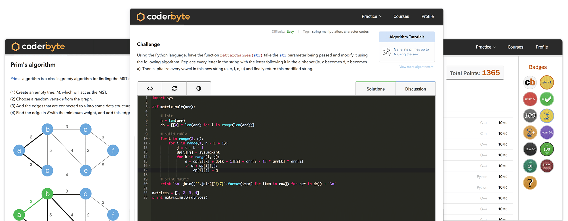This screenshot has height=221, width=568.
Task: Click green node 'b' in the lower Prim's graph
Action: 47,194
